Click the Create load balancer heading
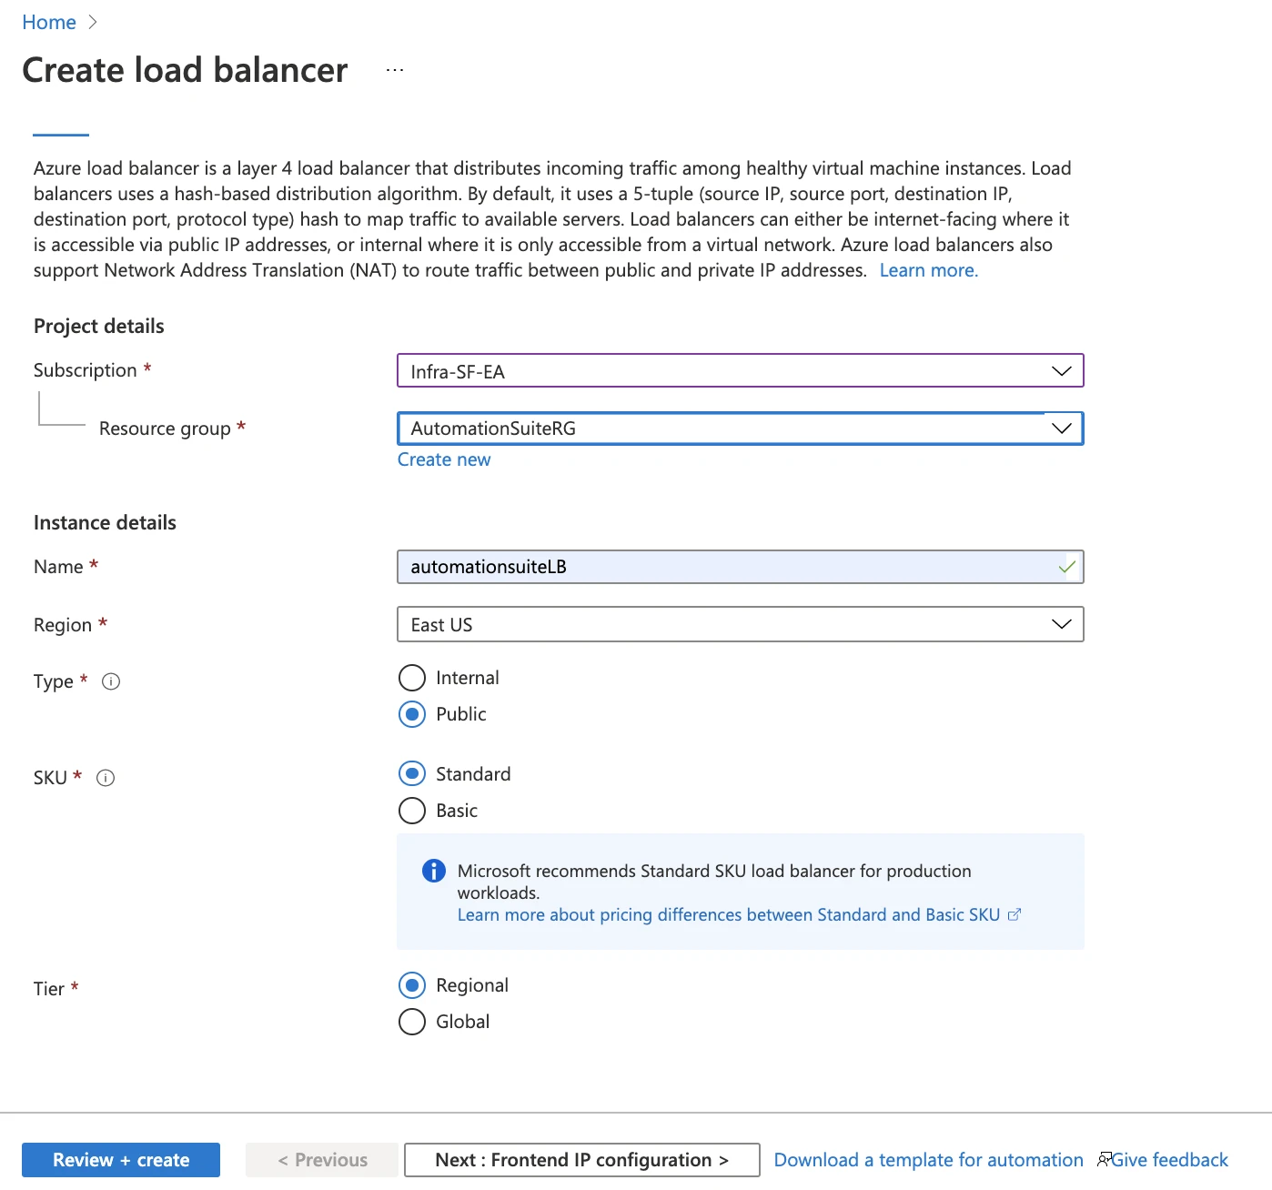This screenshot has width=1272, height=1190. [x=185, y=70]
